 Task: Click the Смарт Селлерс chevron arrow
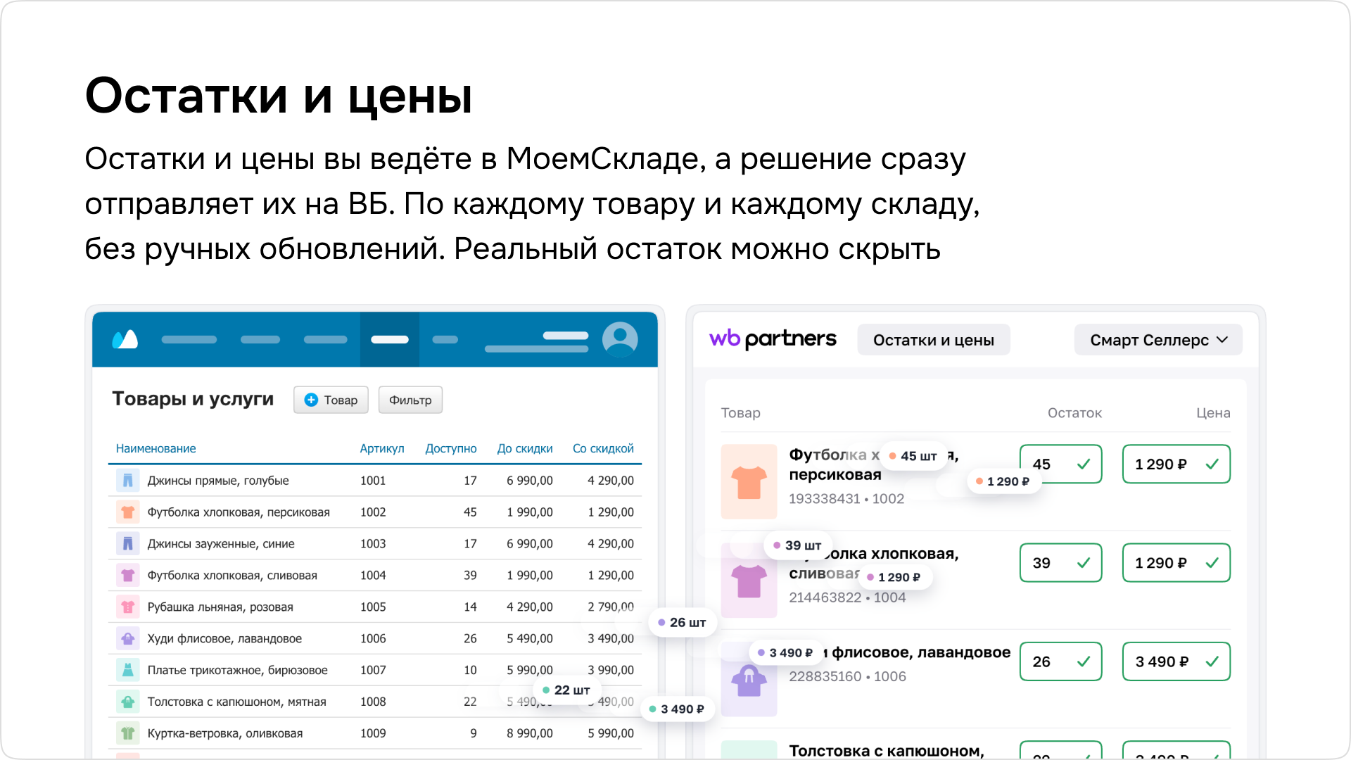(1222, 340)
